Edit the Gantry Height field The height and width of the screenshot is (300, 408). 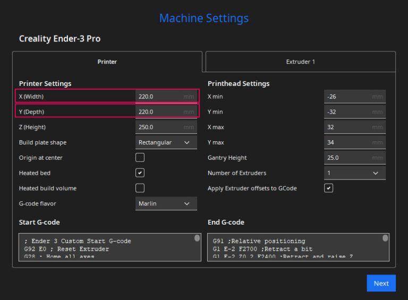tap(355, 158)
